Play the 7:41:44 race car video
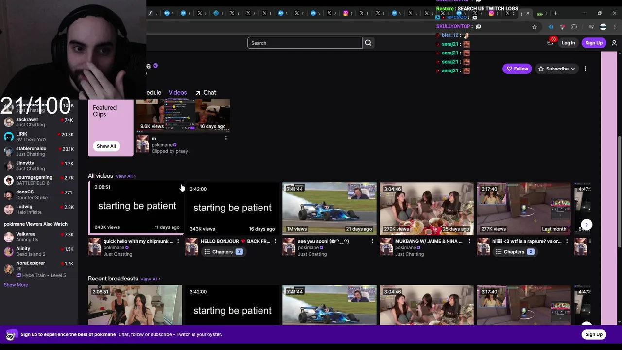This screenshot has width=622, height=350. (329, 209)
